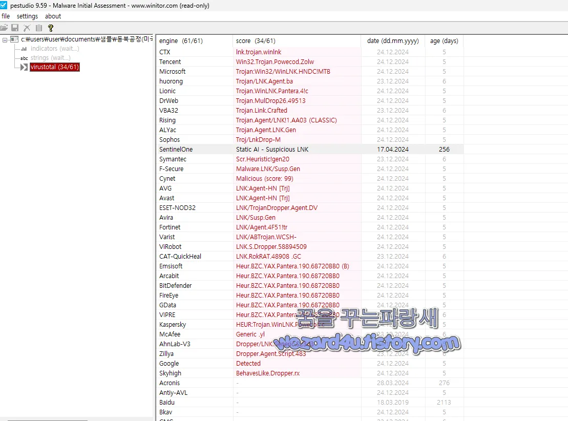Click Generic .yl McAfee detection
This screenshot has width=568, height=421.
click(250, 334)
